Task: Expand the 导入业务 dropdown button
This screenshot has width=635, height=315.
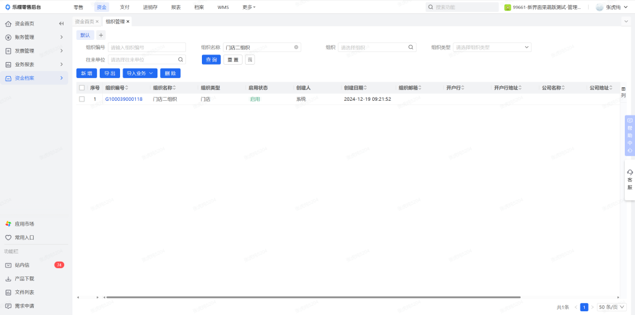Action: tap(140, 73)
